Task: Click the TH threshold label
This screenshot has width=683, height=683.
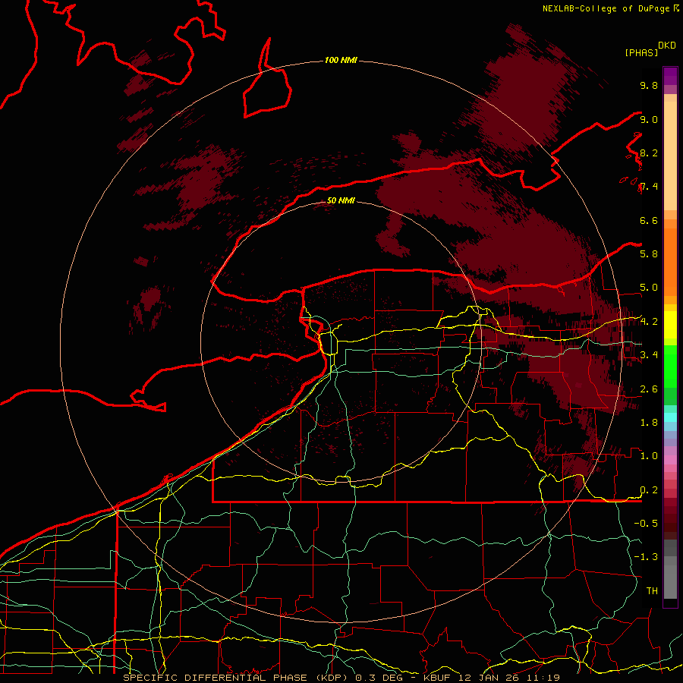Action: tap(652, 590)
